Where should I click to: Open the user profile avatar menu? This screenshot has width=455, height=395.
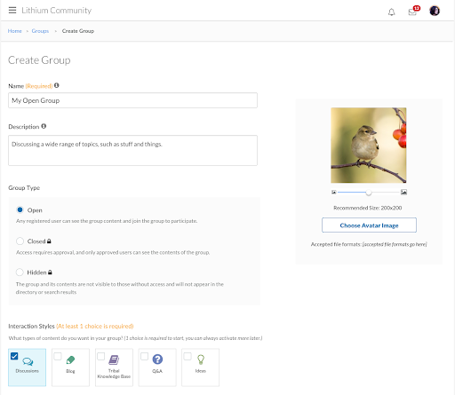435,11
